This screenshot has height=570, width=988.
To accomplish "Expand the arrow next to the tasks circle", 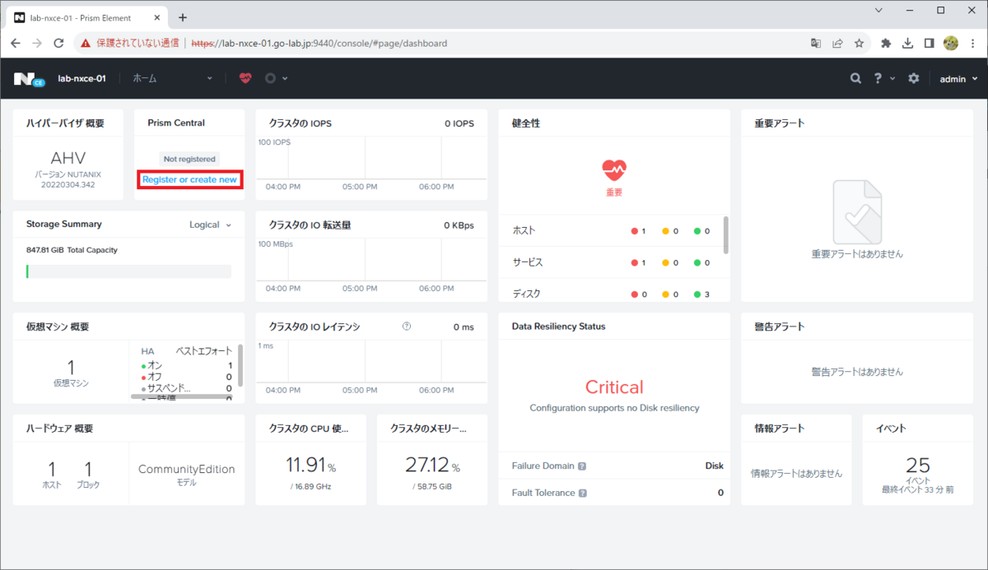I will (285, 78).
